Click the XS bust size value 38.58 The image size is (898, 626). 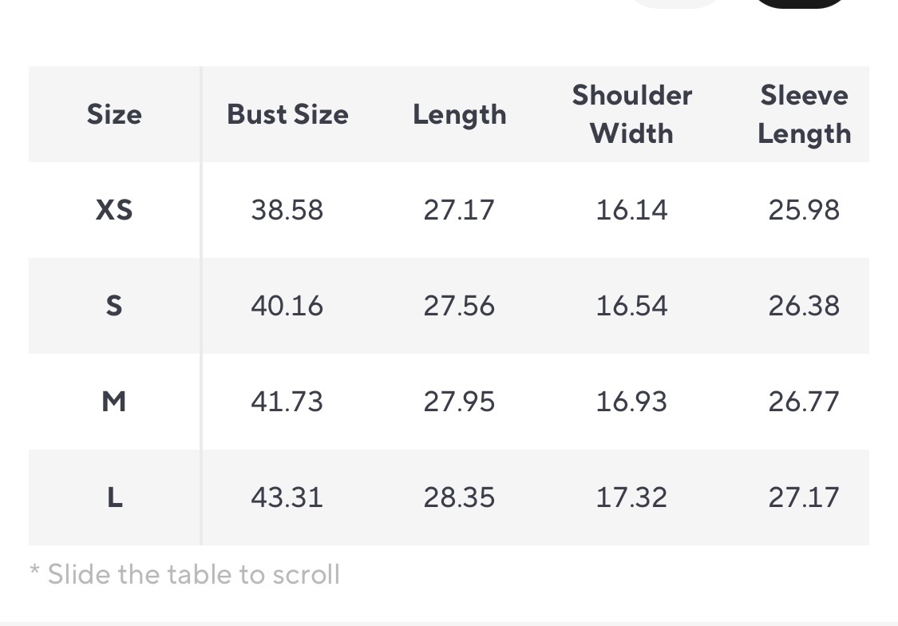coord(287,210)
